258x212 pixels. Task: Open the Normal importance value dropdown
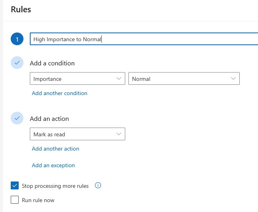tap(184, 78)
